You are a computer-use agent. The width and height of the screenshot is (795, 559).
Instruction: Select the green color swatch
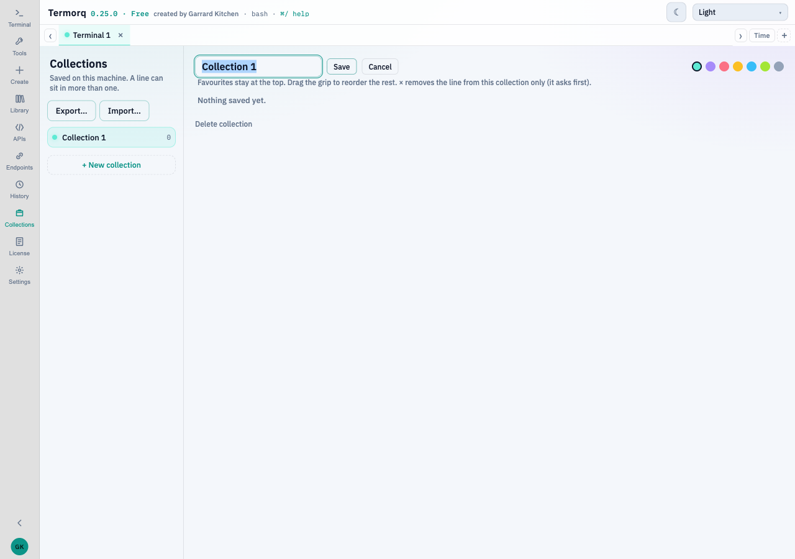pos(765,66)
